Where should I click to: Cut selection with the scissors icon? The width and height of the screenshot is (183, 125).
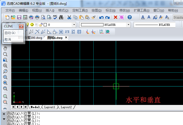(x=69, y=17)
